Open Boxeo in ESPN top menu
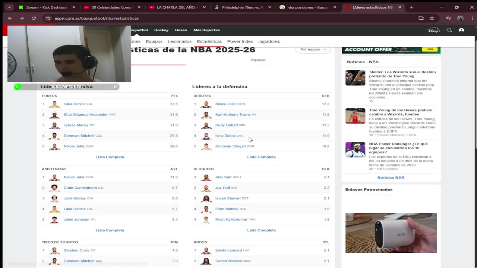Screen dimensions: 477x268 [x=181, y=30]
